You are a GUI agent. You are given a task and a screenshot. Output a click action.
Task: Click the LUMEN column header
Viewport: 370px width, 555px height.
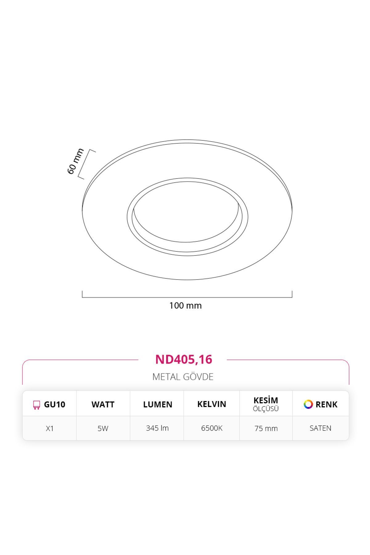click(x=158, y=405)
